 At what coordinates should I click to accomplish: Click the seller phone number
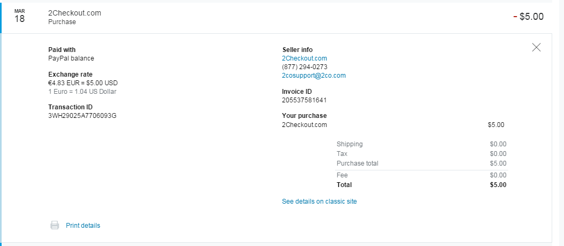coord(305,67)
